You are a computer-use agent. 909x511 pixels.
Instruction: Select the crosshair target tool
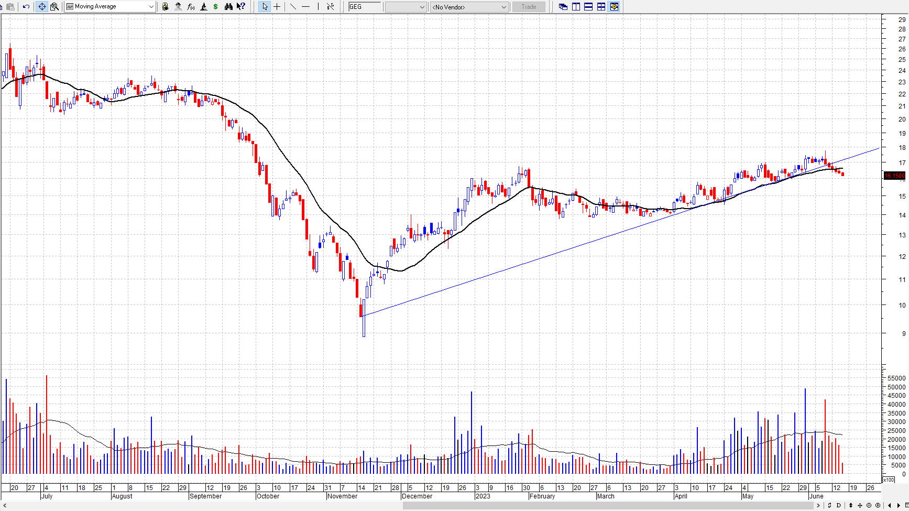(42, 7)
